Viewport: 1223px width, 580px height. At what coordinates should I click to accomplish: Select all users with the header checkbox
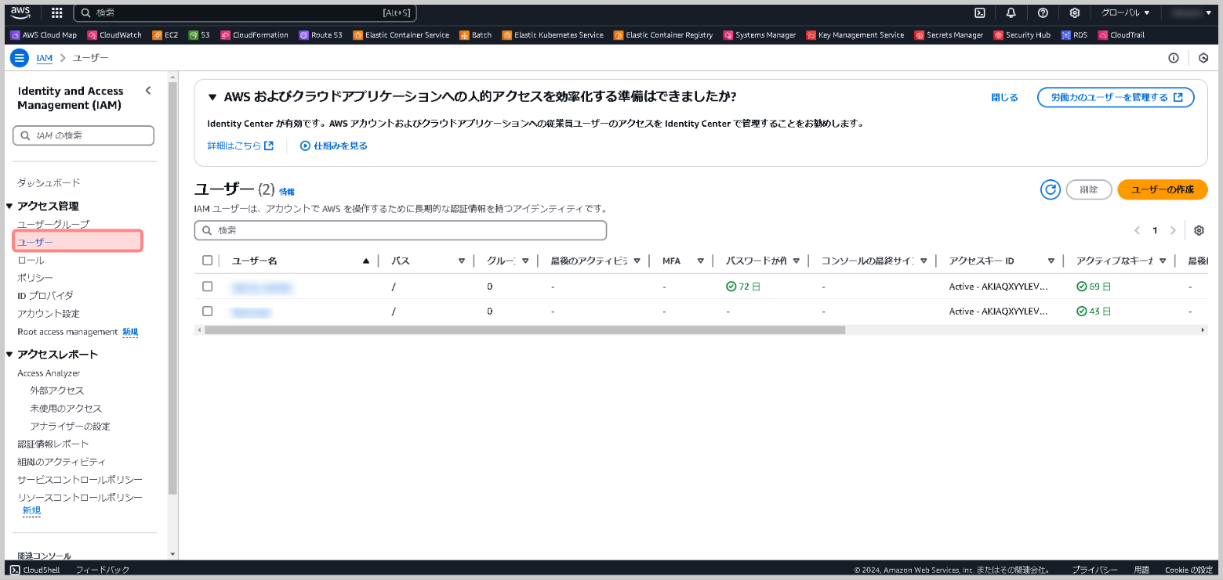[x=207, y=261]
